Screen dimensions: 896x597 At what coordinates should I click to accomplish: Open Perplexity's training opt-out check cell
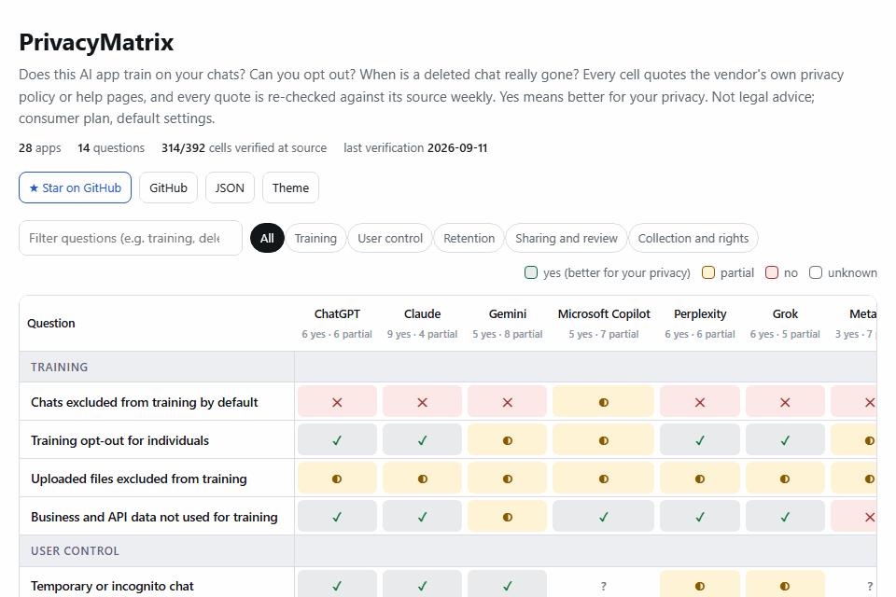[x=700, y=440]
